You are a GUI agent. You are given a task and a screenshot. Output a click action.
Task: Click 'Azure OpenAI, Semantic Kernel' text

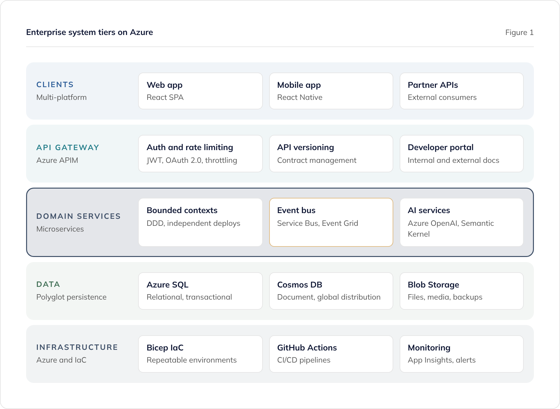(x=451, y=229)
